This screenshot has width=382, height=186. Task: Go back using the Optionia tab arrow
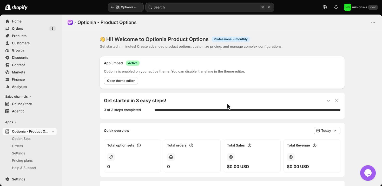pyautogui.click(x=113, y=7)
